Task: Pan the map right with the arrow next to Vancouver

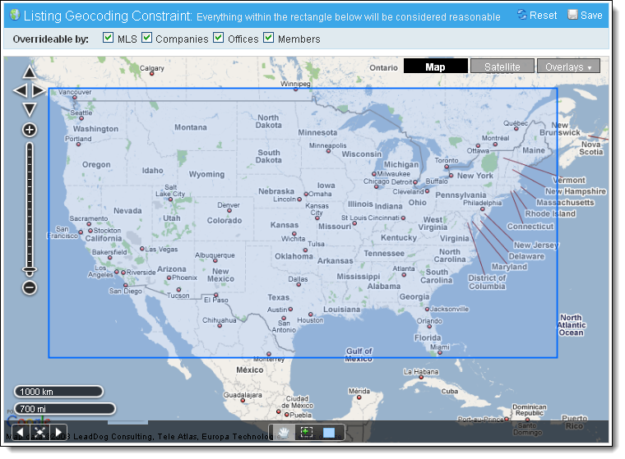Action: coord(39,91)
